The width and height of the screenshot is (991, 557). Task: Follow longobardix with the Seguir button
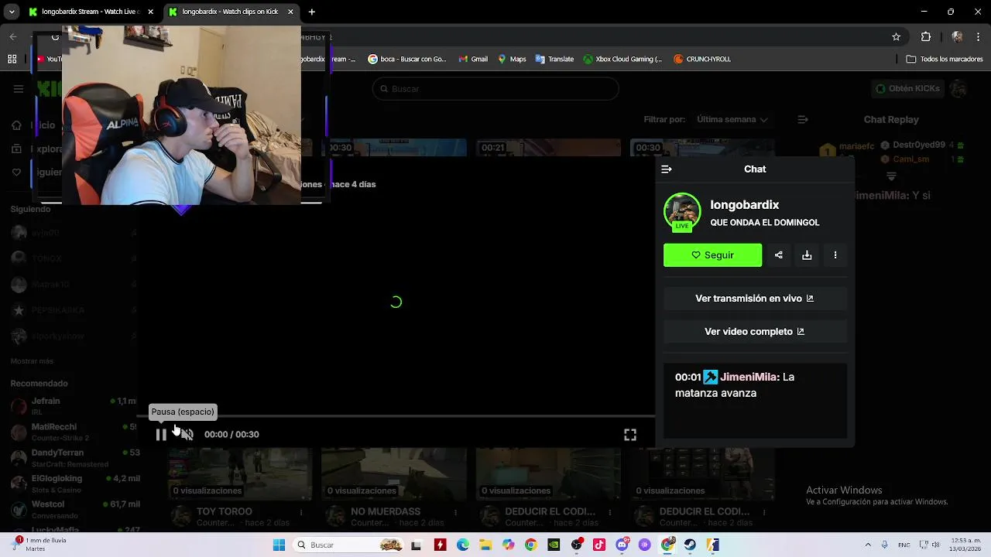pyautogui.click(x=712, y=255)
